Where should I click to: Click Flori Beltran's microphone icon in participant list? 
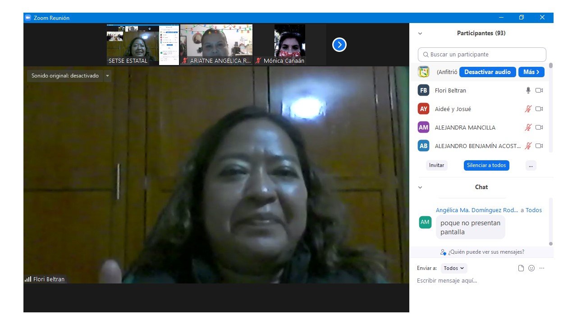coord(528,90)
